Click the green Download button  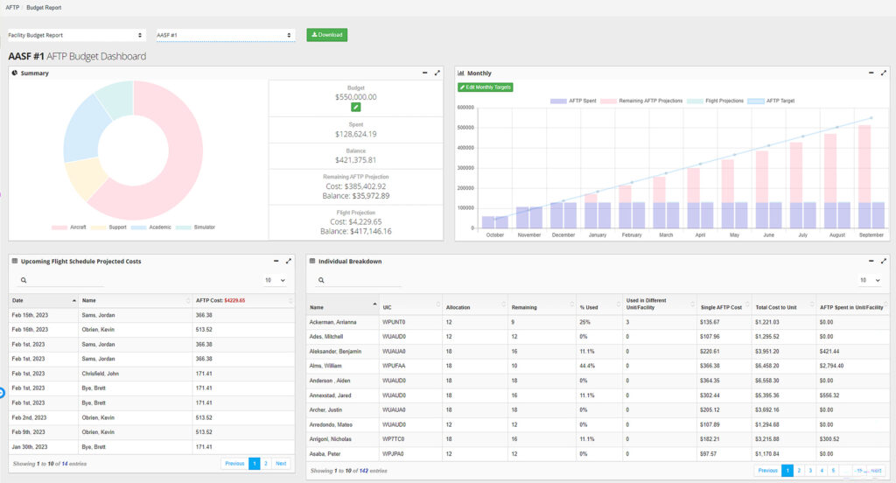327,35
